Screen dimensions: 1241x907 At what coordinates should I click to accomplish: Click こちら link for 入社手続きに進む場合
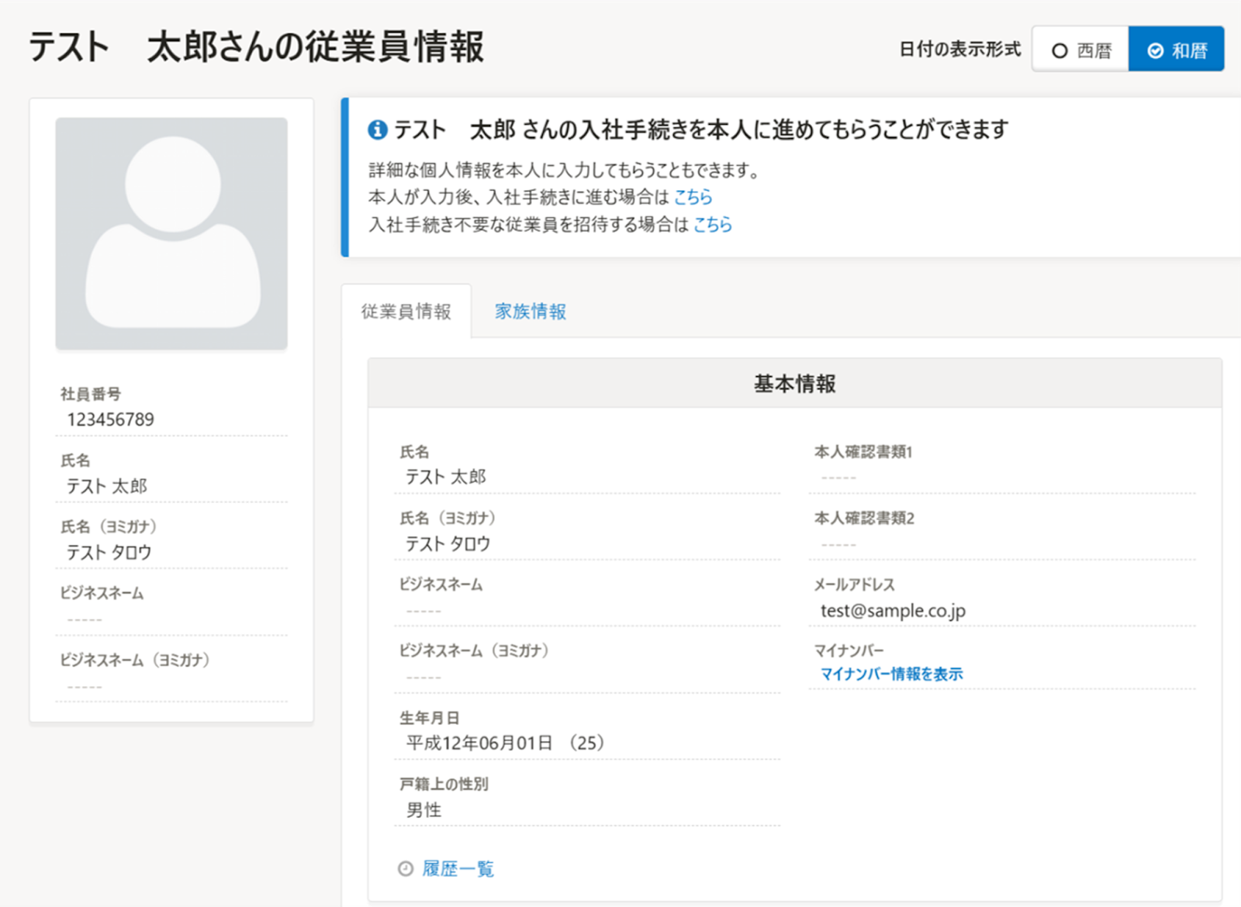[x=693, y=197]
